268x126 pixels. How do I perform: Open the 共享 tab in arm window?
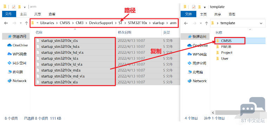pyautogui.click(x=38, y=14)
